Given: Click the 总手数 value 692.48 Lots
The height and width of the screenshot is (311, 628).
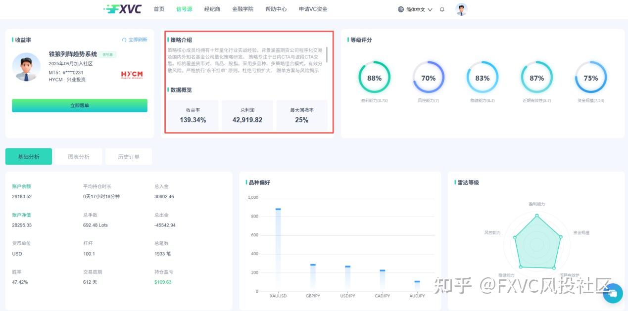Looking at the screenshot, I should [x=96, y=225].
